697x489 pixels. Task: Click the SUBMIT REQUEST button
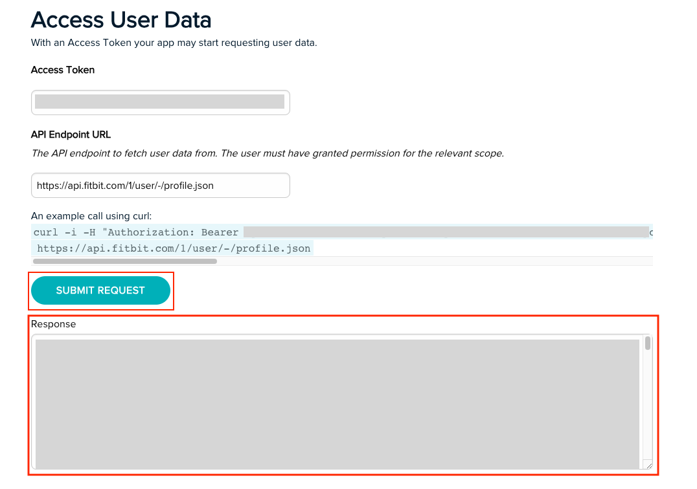click(100, 290)
